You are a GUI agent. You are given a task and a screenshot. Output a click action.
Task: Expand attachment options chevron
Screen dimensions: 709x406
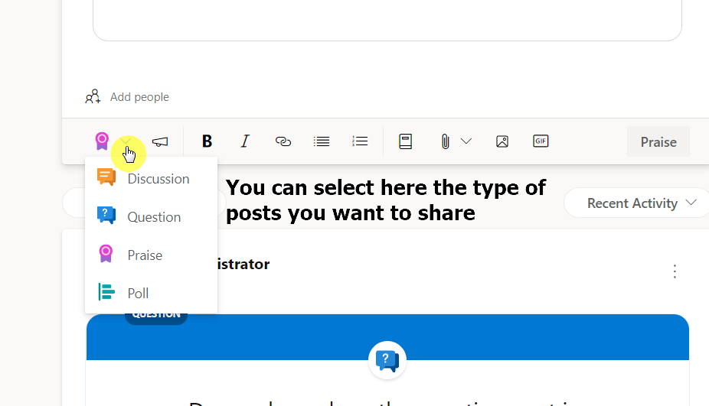tap(466, 141)
